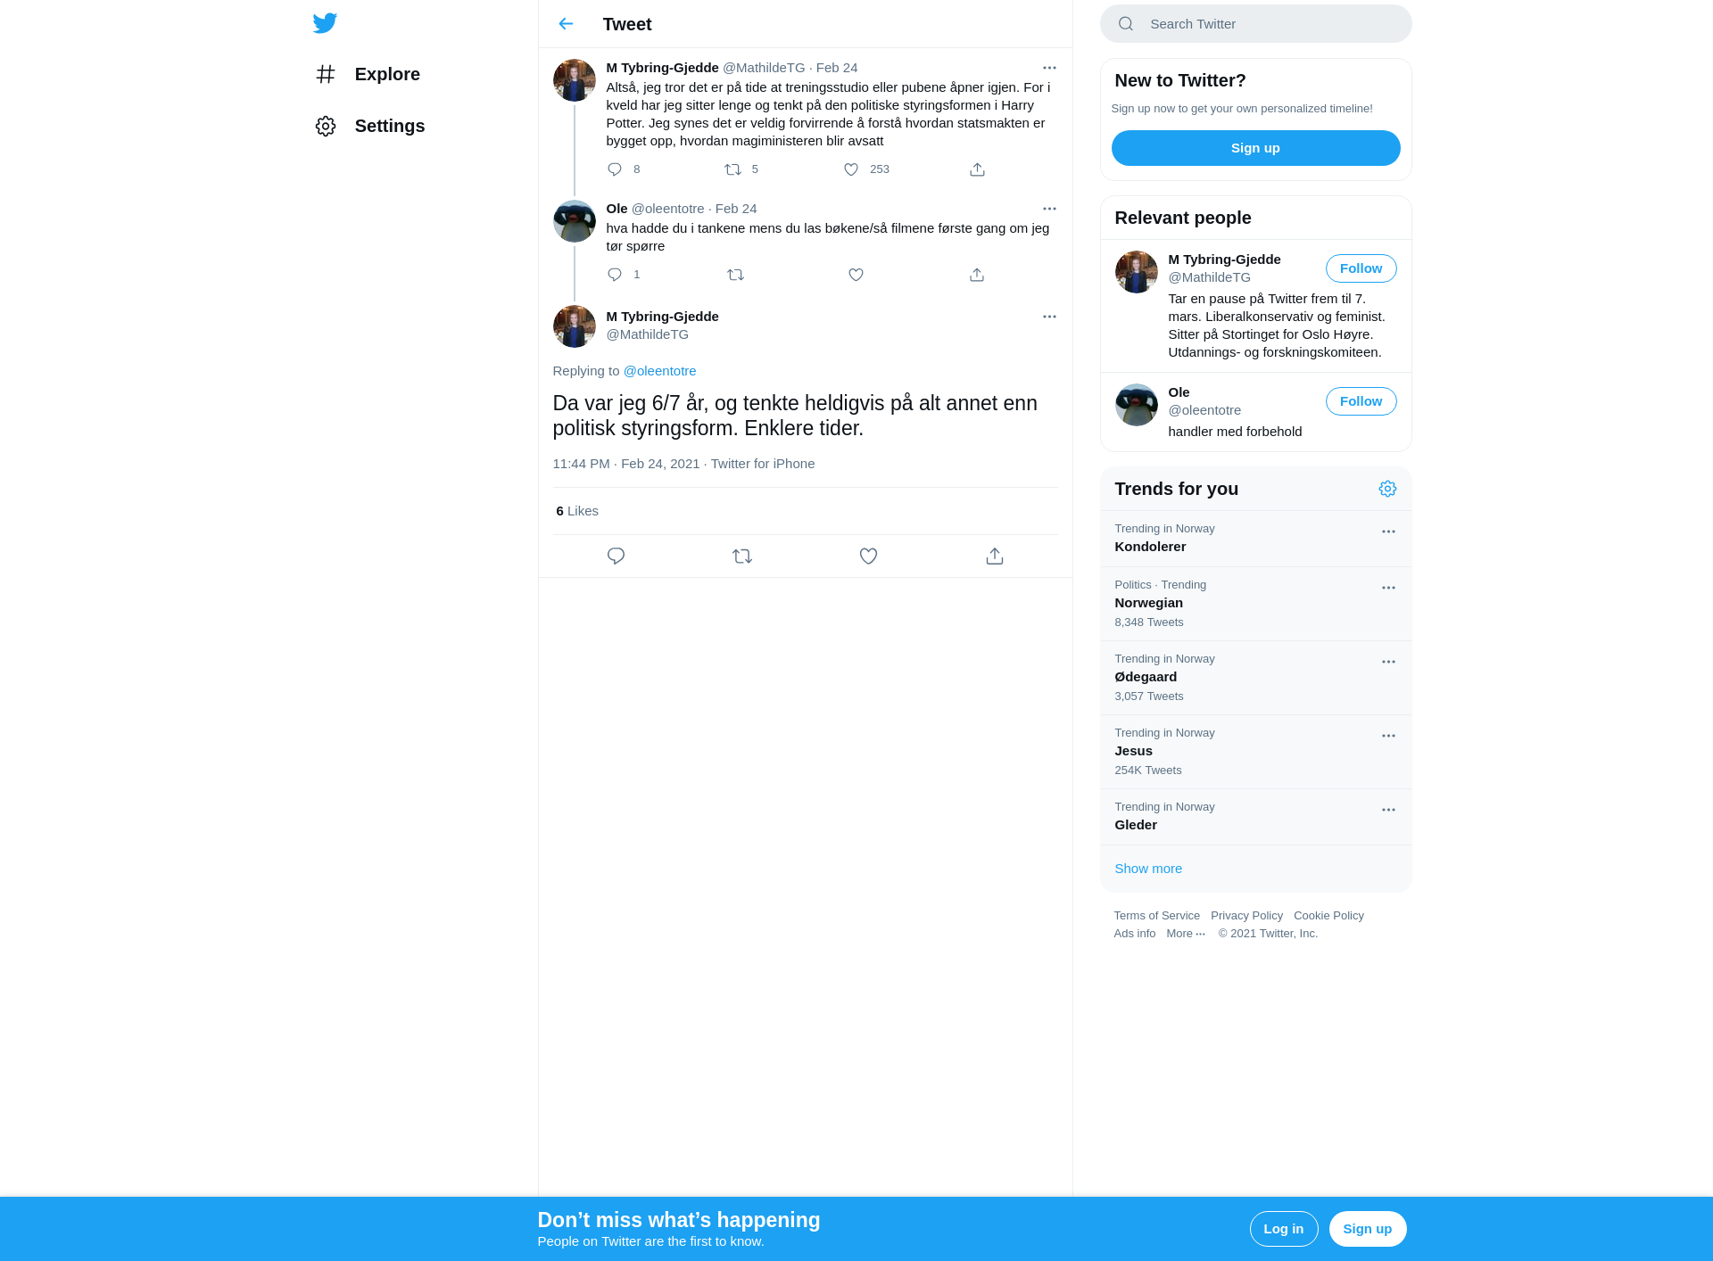Follow M Tybring-Gjedde in Relevant people

1361,268
